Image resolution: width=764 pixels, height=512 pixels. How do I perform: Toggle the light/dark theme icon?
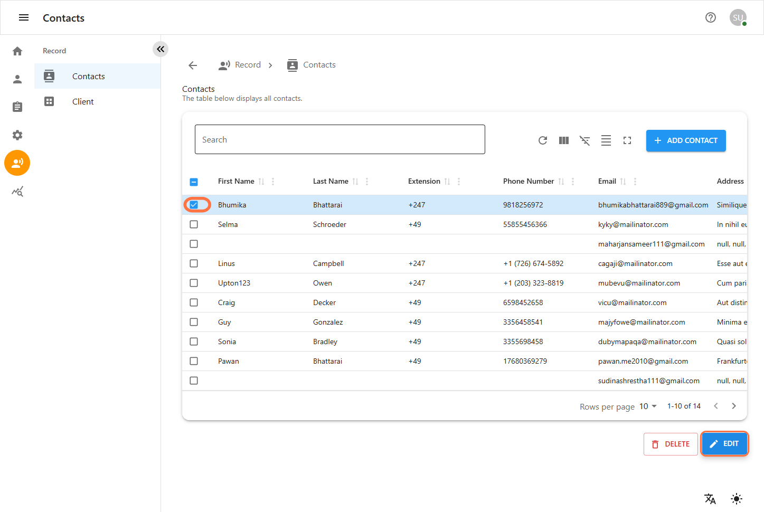[x=736, y=499]
